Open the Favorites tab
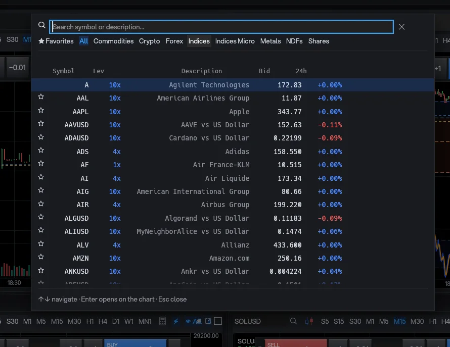The image size is (450, 347). (x=56, y=41)
